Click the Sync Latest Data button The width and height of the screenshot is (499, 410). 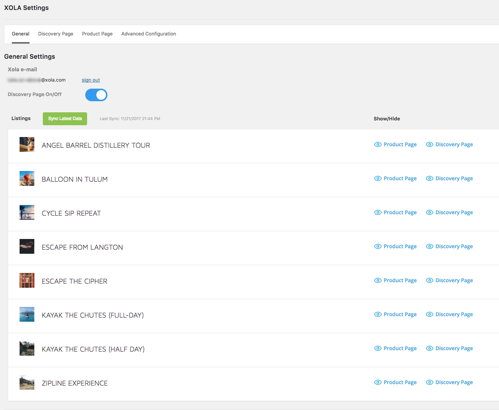point(65,119)
